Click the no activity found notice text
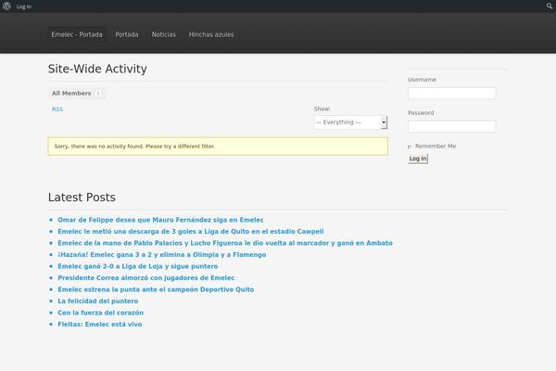 (134, 147)
